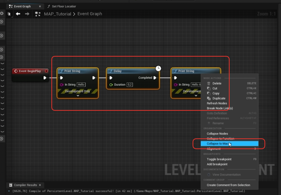Select Collapse to Function menu entry
This screenshot has height=195, width=281.
click(x=229, y=138)
